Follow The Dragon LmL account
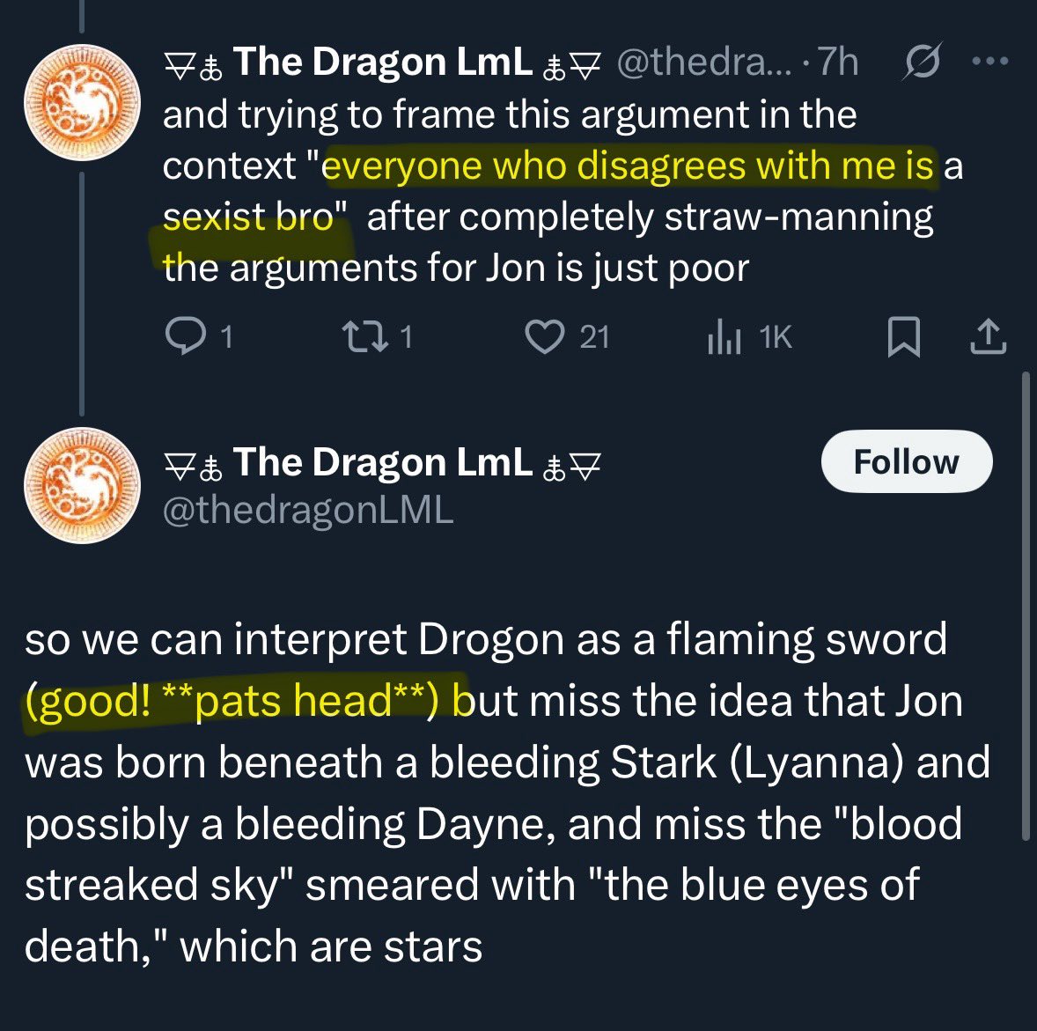 (906, 461)
